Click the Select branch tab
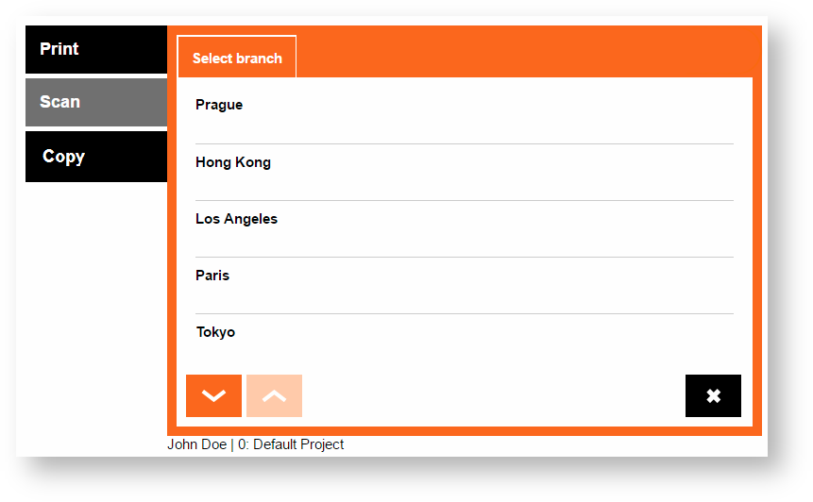The image size is (813, 502). 237,58
